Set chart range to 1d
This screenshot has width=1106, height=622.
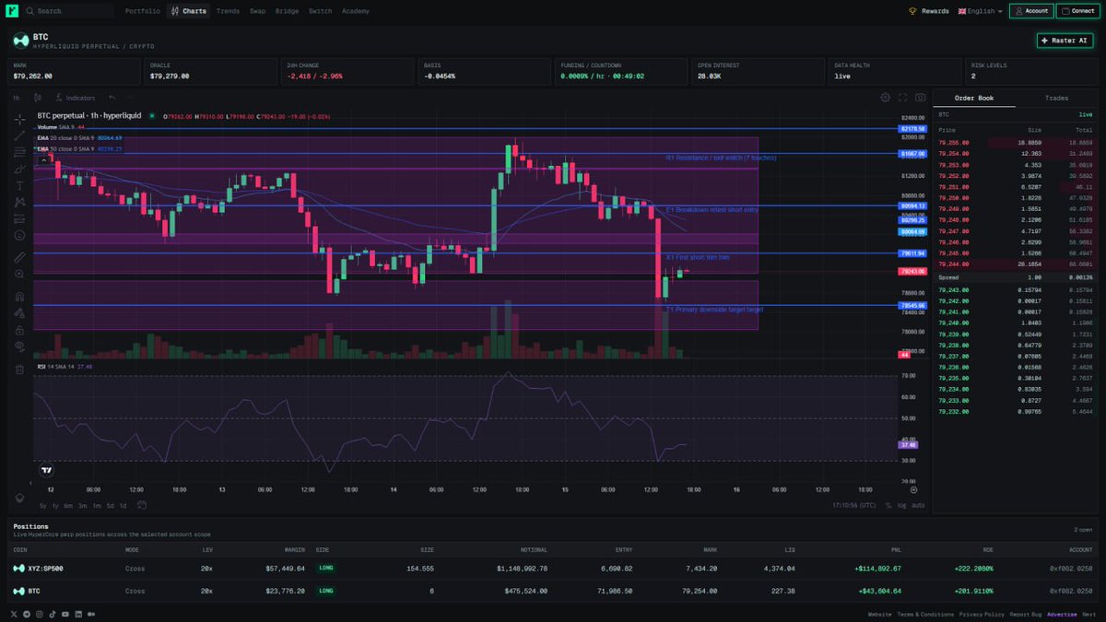(x=123, y=505)
